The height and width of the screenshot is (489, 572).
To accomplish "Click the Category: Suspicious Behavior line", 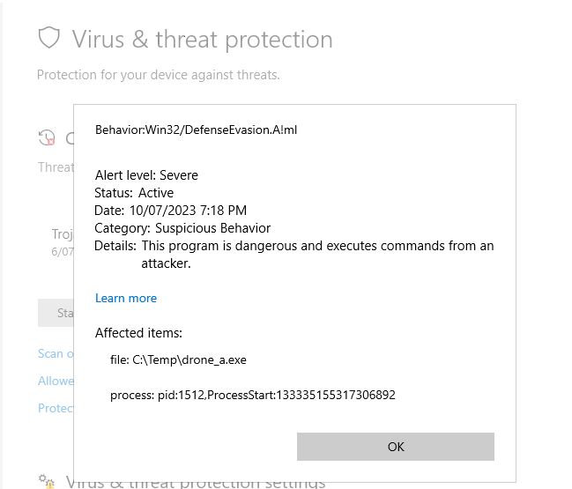I will click(x=182, y=228).
